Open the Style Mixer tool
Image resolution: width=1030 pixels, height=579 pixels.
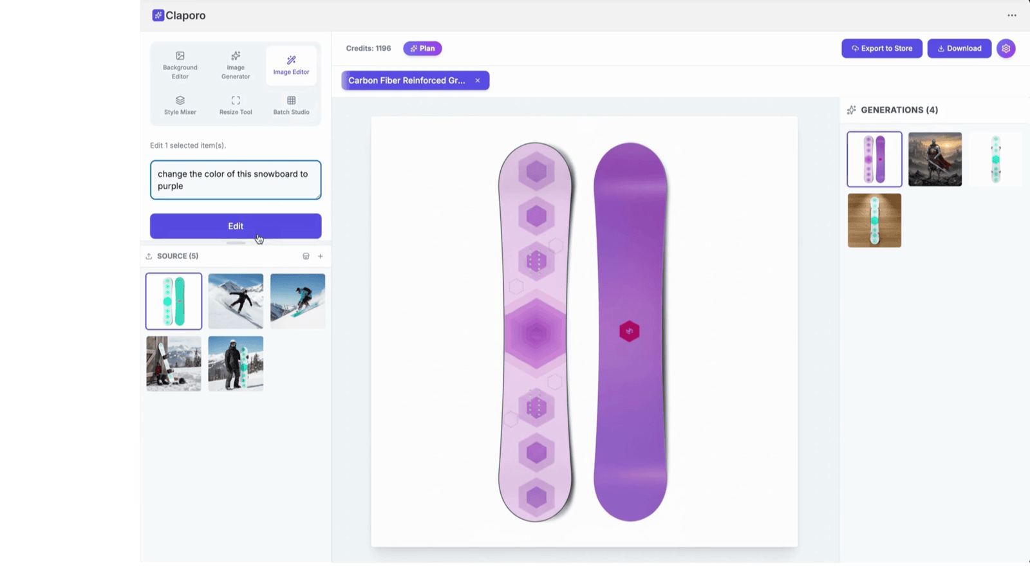click(x=180, y=104)
